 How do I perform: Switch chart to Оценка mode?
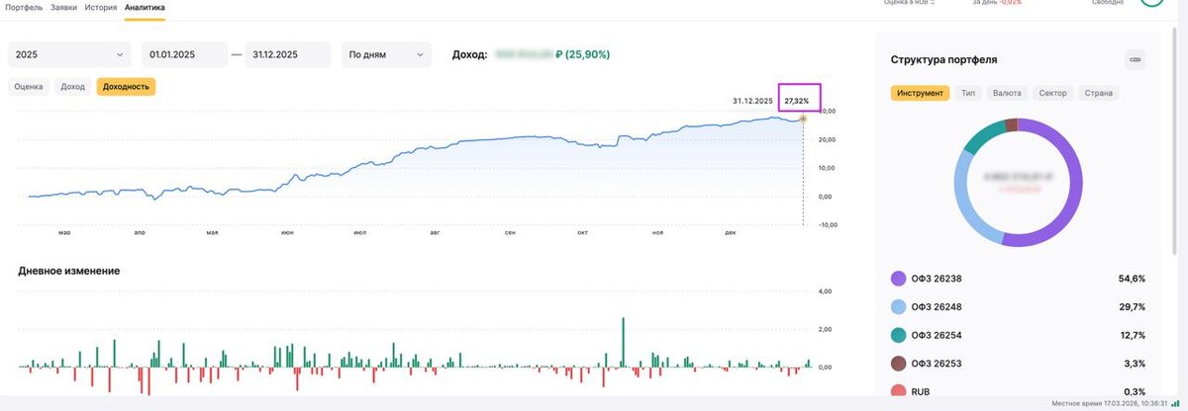29,87
